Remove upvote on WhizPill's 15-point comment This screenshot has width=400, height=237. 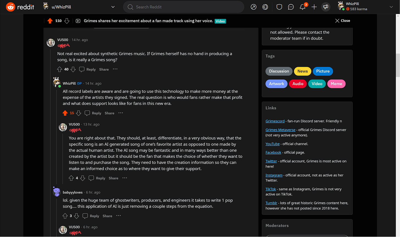pos(65,113)
